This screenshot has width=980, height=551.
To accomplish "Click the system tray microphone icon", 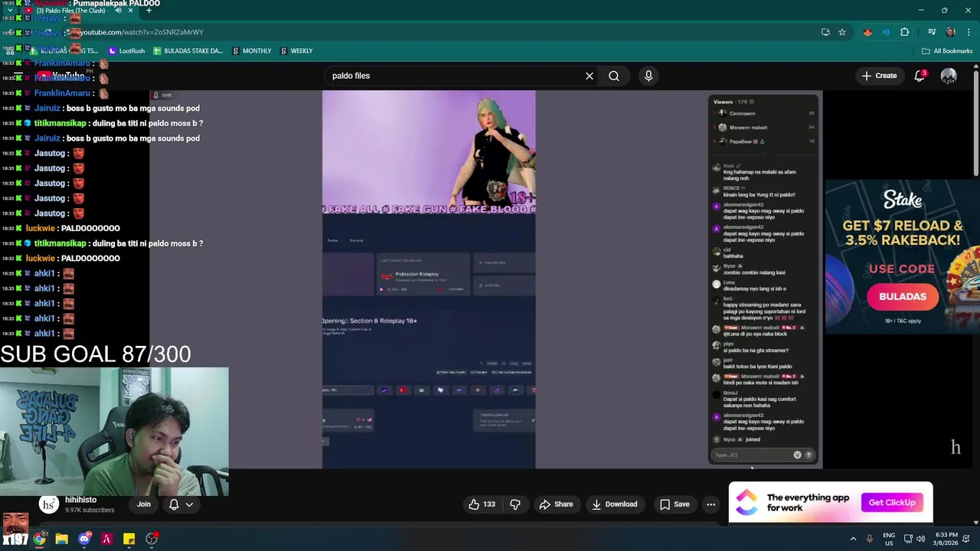I will pos(869,539).
